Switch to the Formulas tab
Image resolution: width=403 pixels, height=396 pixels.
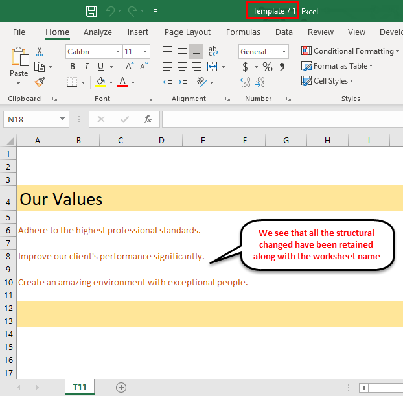pos(243,32)
